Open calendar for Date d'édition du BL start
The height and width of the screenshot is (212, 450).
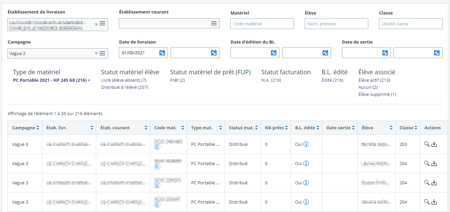273,53
